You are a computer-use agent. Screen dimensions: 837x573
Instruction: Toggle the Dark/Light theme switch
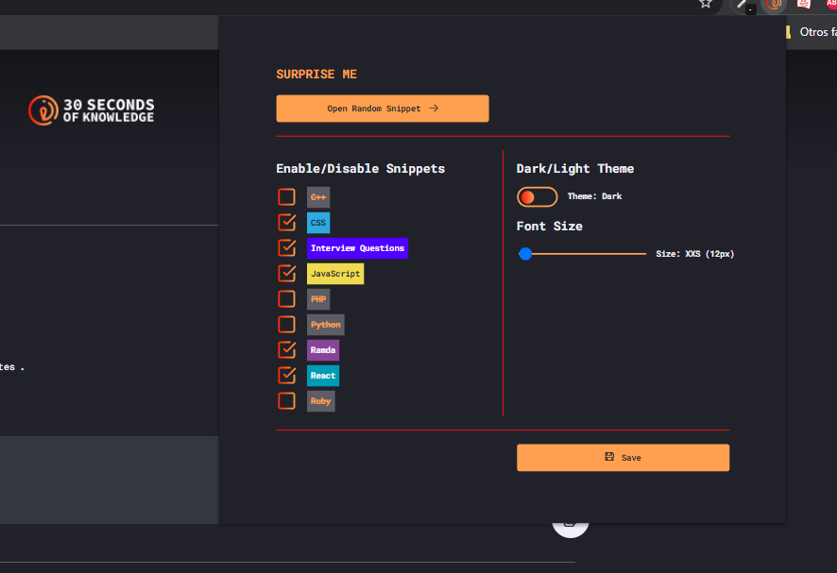[537, 197]
